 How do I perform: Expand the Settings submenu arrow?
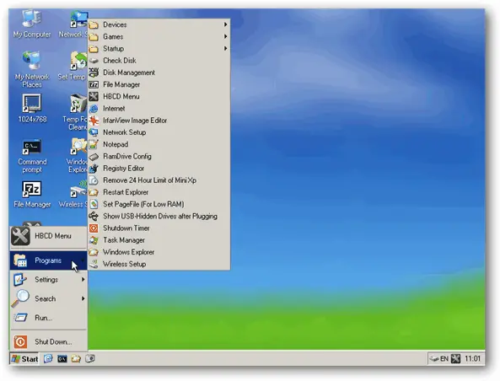pos(83,280)
